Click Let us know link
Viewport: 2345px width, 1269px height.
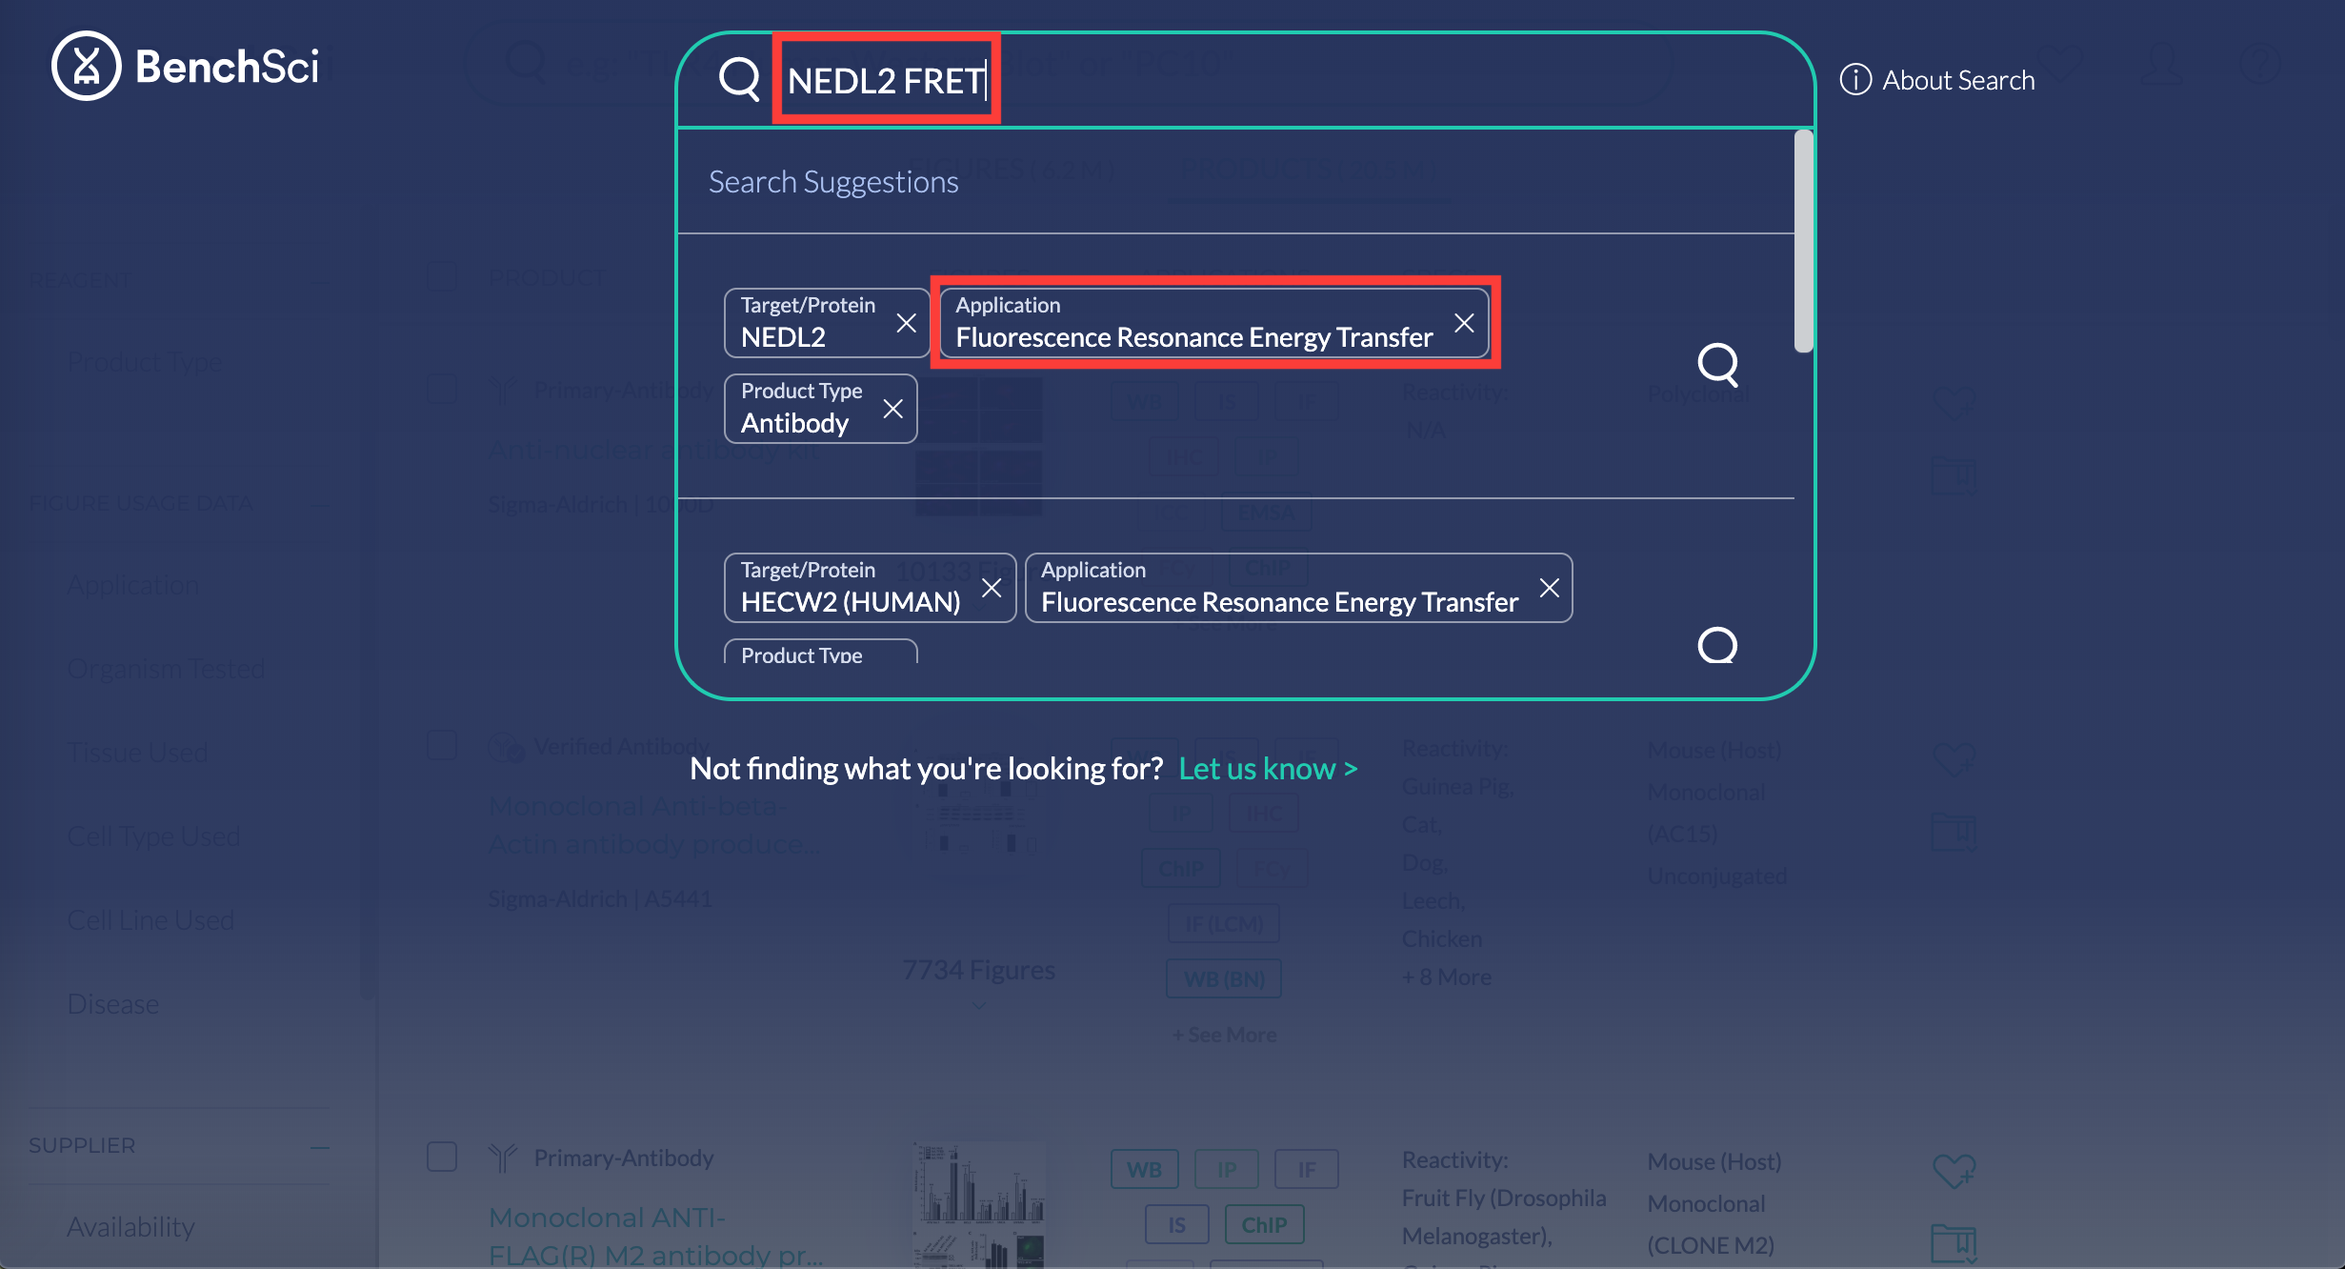pyautogui.click(x=1268, y=768)
